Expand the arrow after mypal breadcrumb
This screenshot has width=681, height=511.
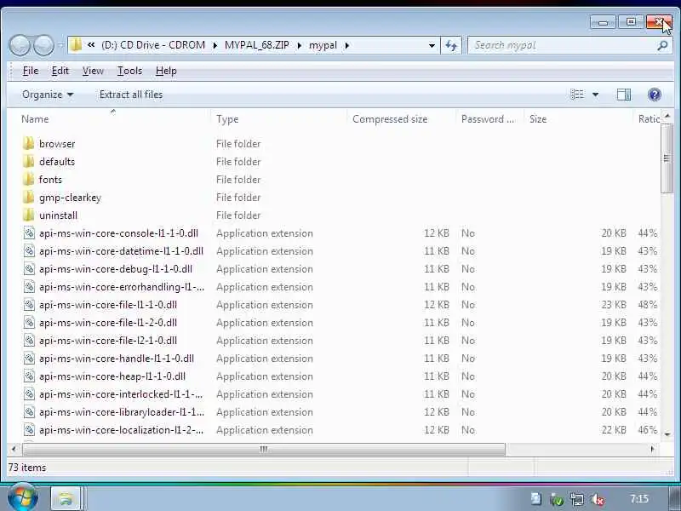(346, 45)
